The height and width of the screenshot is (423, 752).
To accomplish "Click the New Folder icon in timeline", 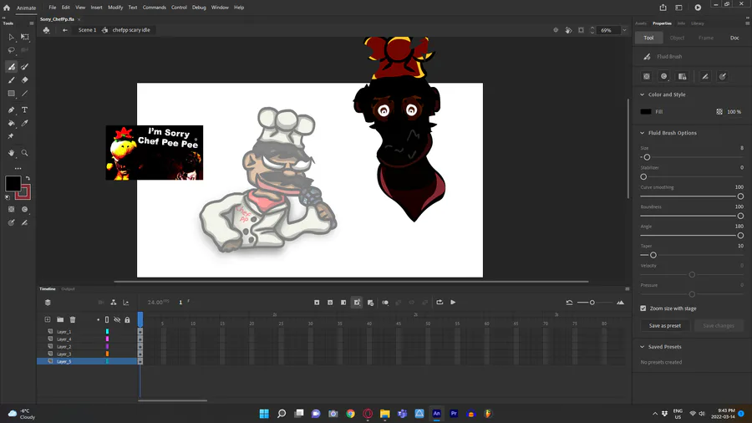I will coord(60,319).
